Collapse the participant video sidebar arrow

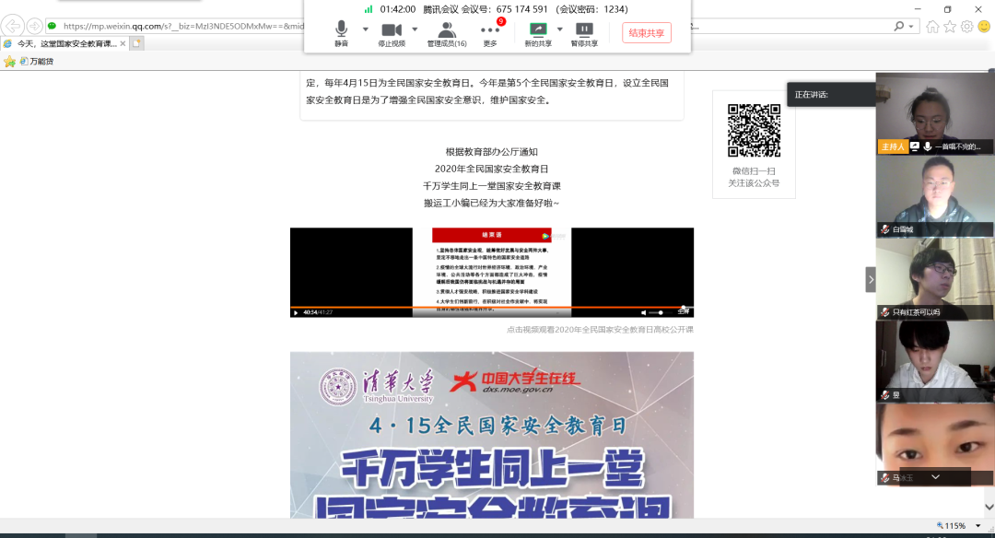(871, 279)
